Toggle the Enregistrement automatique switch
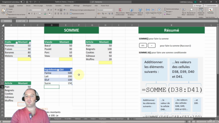The width and height of the screenshot is (219, 123). click(22, 2)
